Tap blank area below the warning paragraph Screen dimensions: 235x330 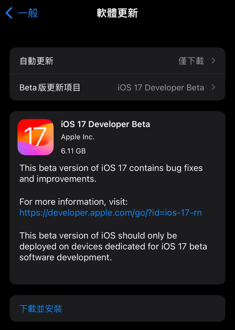pyautogui.click(x=117, y=273)
